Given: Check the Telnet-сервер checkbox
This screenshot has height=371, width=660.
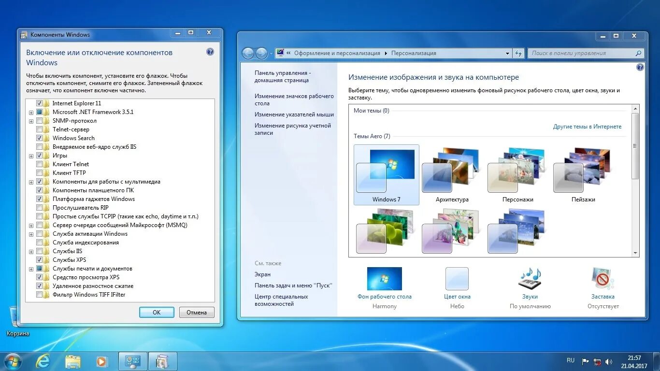Looking at the screenshot, I should pos(39,129).
